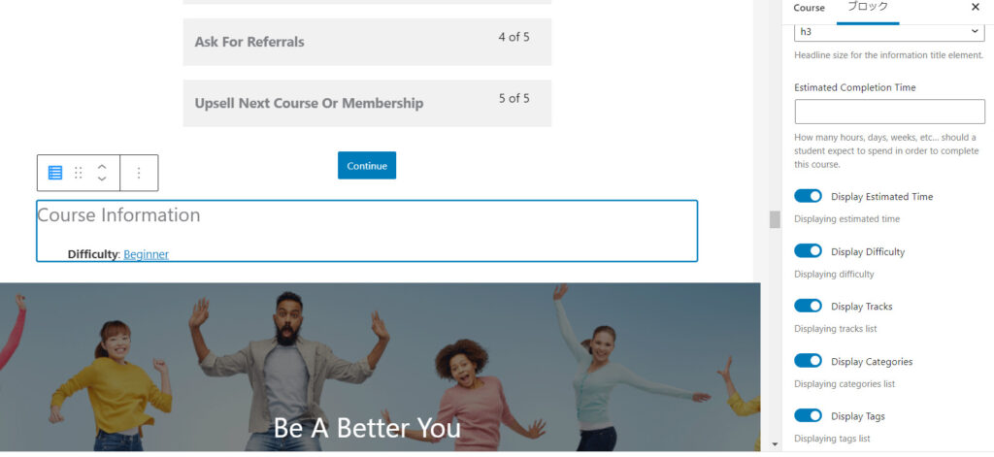Toggle the Display Categories switch
The height and width of the screenshot is (457, 994).
pos(808,361)
